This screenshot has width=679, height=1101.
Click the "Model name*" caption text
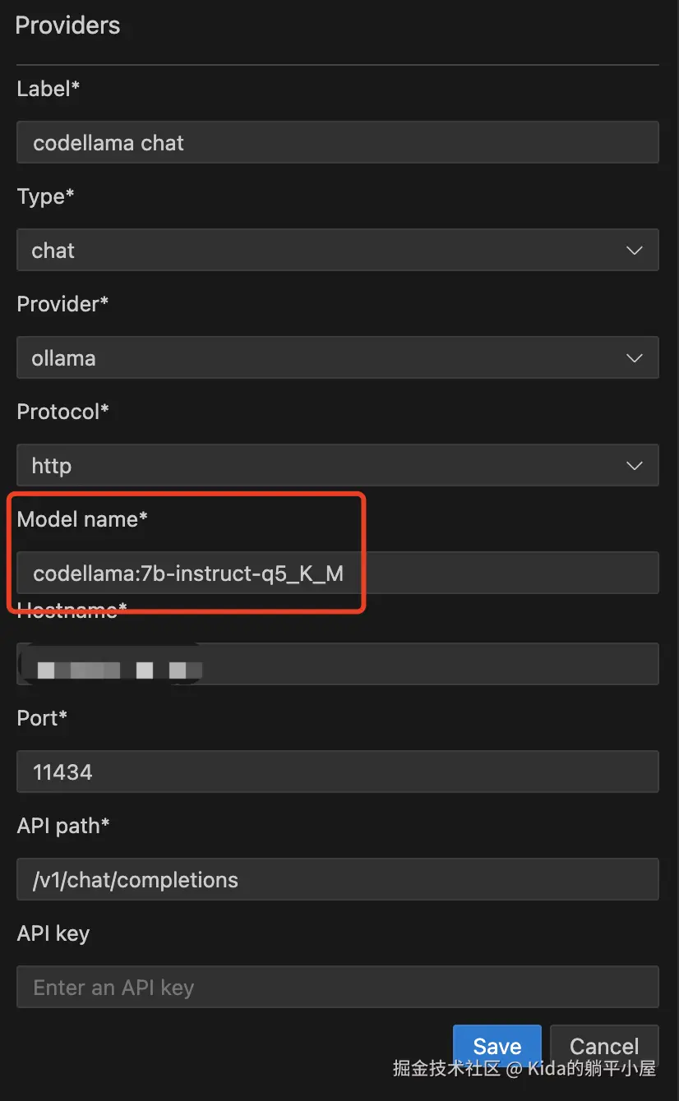(x=82, y=519)
